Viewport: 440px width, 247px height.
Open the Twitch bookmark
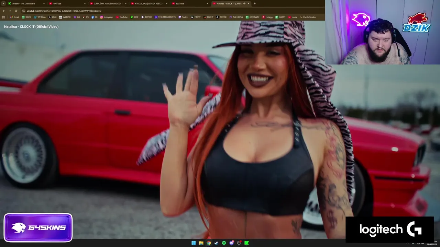point(183,17)
